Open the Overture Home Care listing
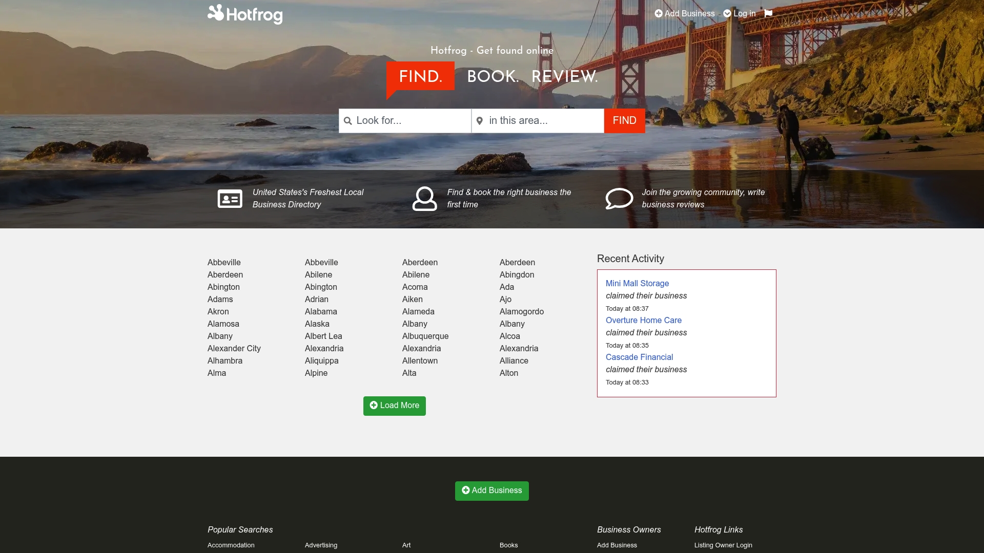This screenshot has height=553, width=984. (644, 320)
